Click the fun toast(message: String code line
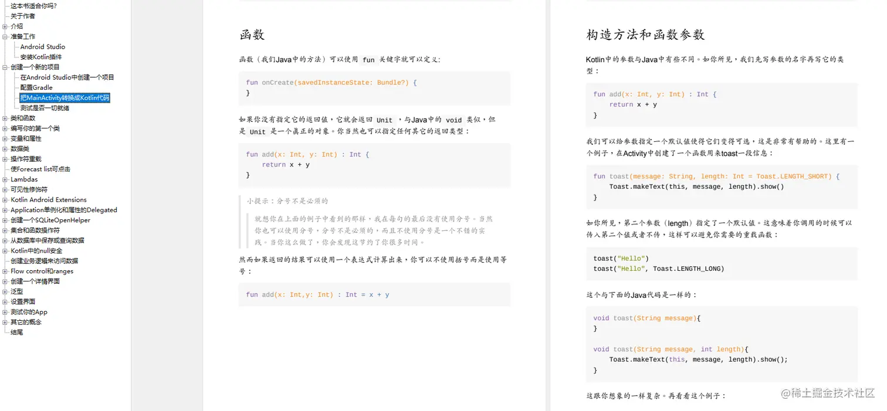Image resolution: width=887 pixels, height=411 pixels. (716, 176)
